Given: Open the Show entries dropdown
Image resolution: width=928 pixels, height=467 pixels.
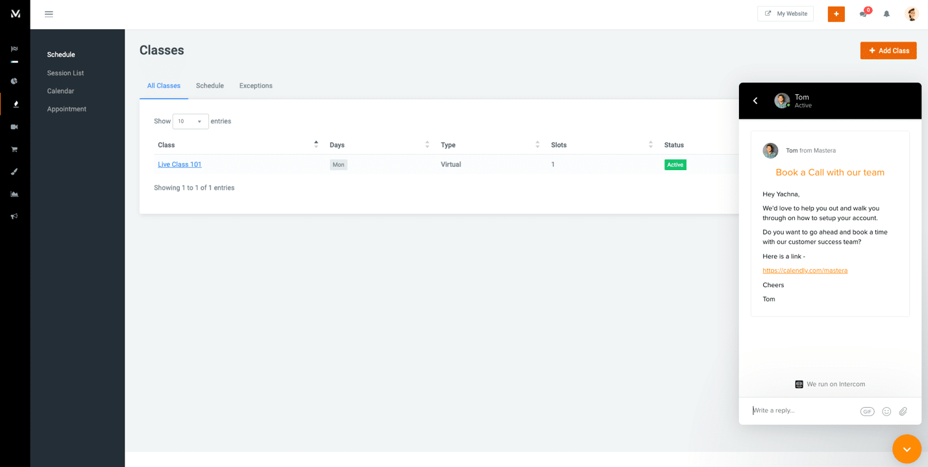Looking at the screenshot, I should point(190,121).
